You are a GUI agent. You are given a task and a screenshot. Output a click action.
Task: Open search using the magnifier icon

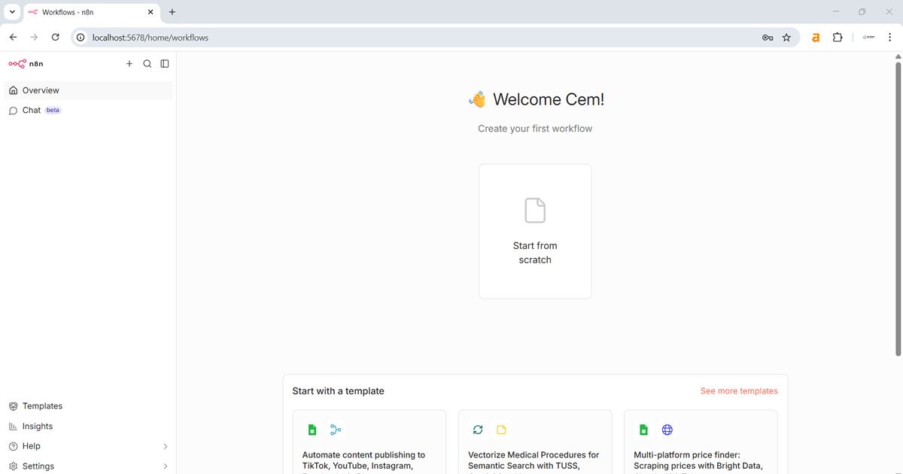147,64
